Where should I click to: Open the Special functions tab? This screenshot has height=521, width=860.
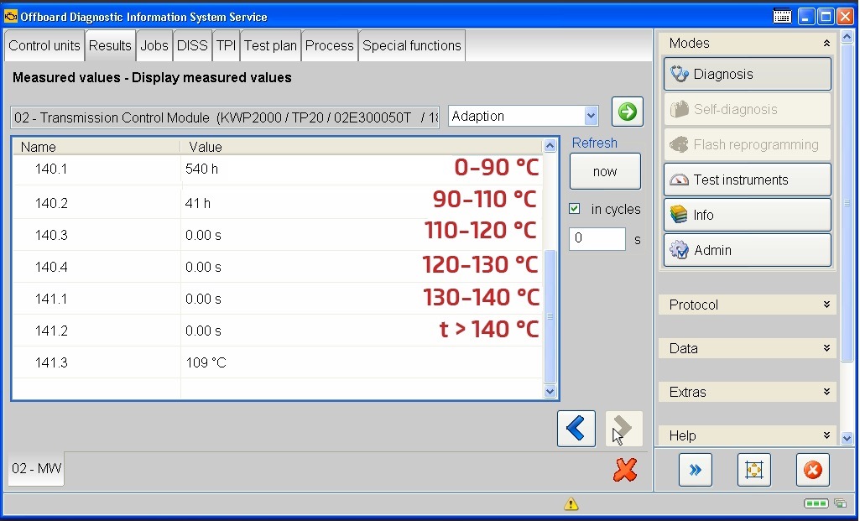pos(411,46)
